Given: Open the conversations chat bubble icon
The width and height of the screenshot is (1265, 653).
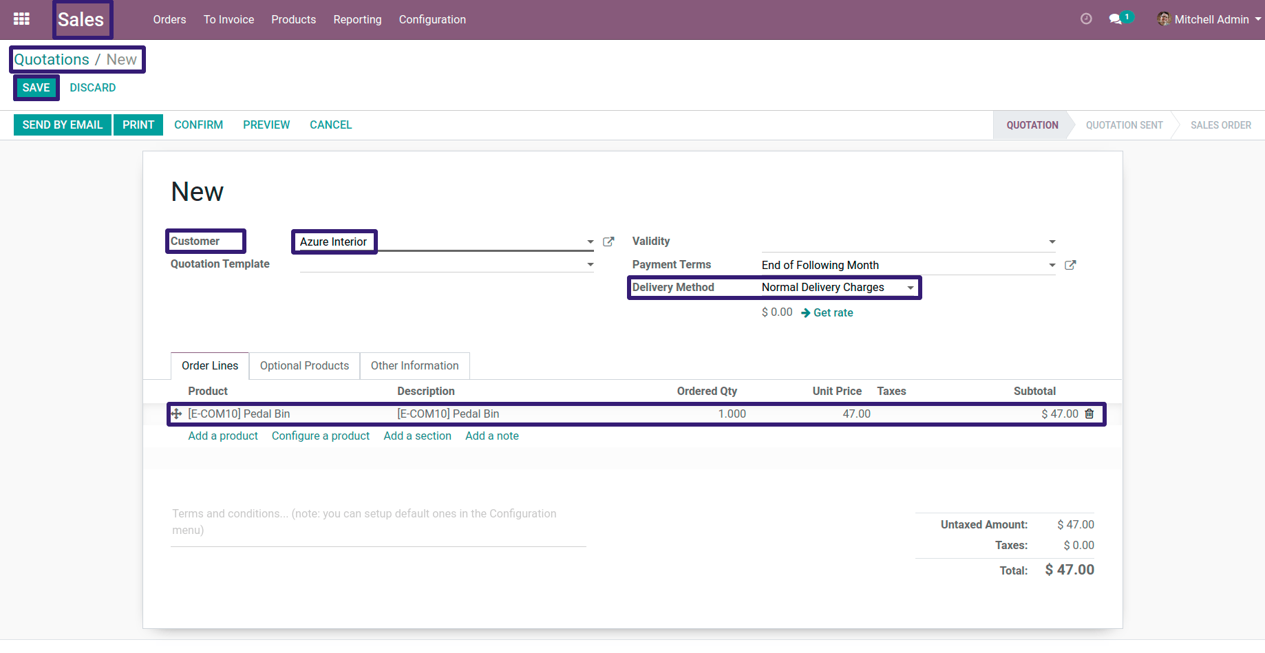Looking at the screenshot, I should click(x=1116, y=19).
